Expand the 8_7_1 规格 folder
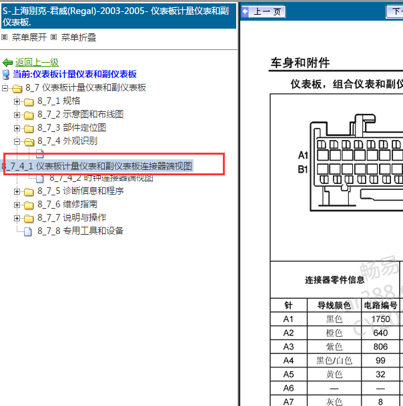The width and height of the screenshot is (403, 406). 17,101
